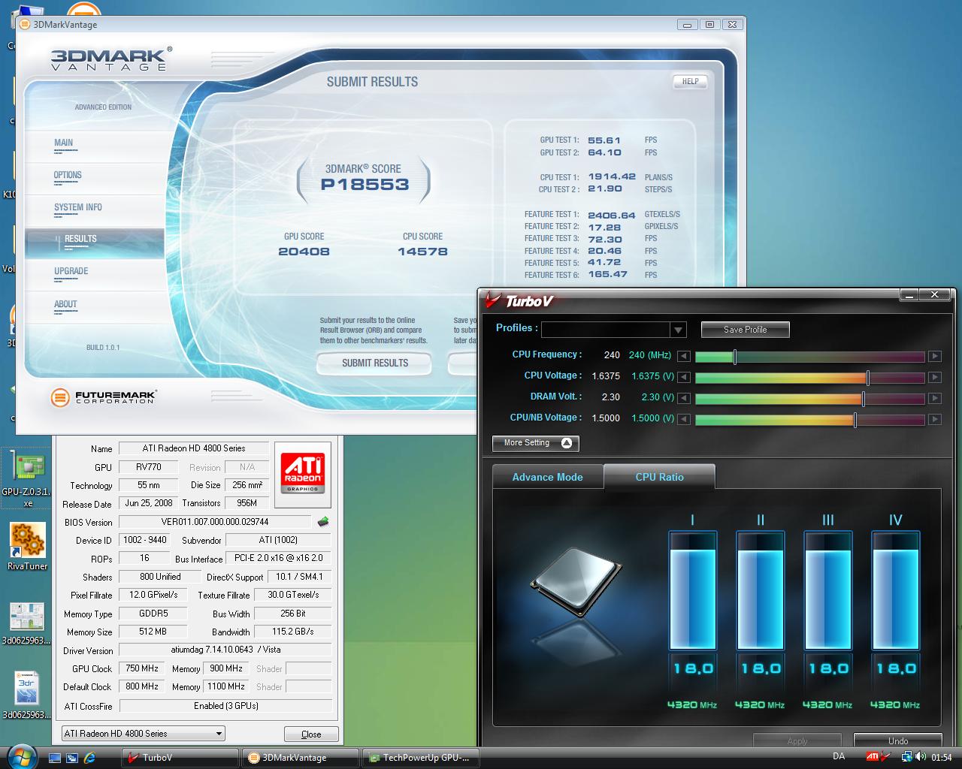Adjust the CPU Frequency slider handle

[735, 357]
